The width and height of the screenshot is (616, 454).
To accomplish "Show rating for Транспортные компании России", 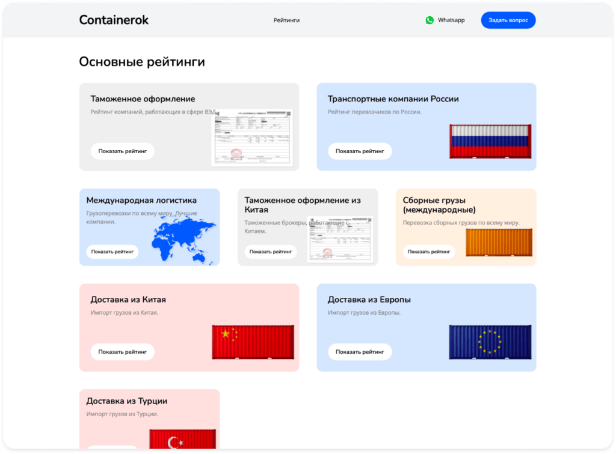I will click(x=359, y=151).
